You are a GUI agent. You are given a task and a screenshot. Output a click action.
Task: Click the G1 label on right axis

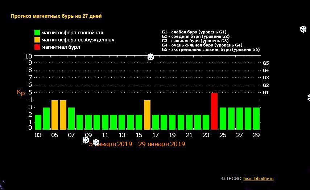(x=266, y=93)
